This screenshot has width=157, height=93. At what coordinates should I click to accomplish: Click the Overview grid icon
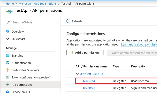point(8,31)
